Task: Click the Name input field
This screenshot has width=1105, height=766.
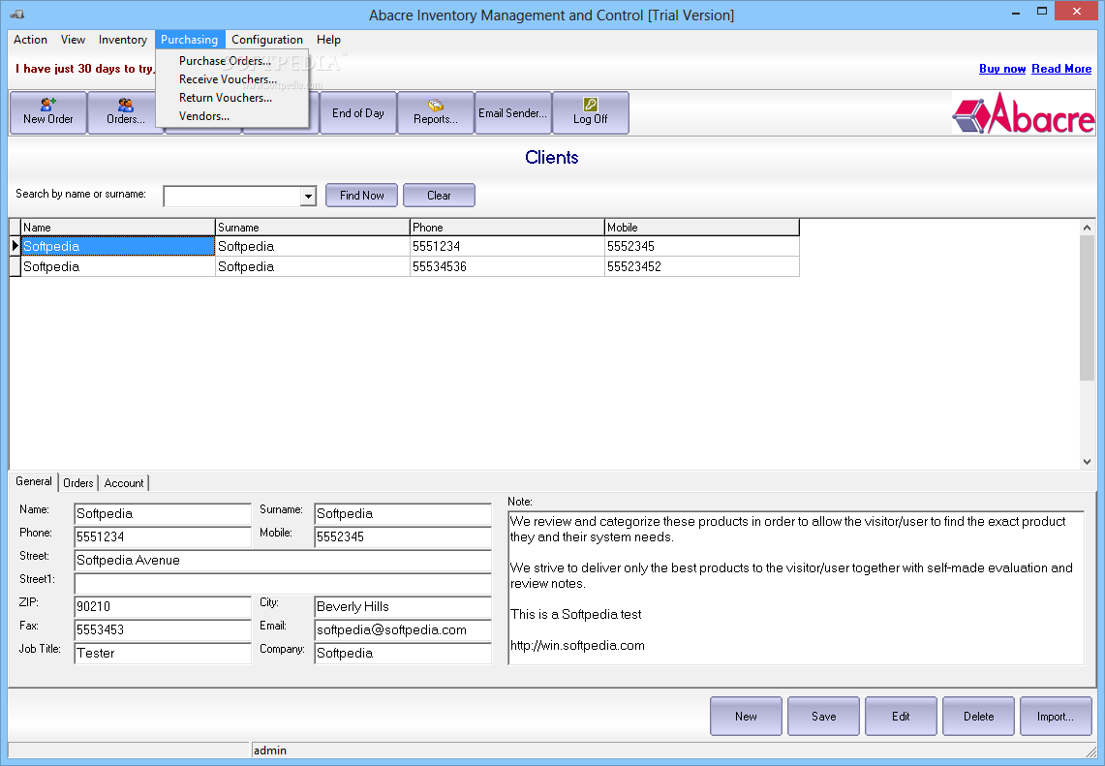Action: pyautogui.click(x=163, y=513)
